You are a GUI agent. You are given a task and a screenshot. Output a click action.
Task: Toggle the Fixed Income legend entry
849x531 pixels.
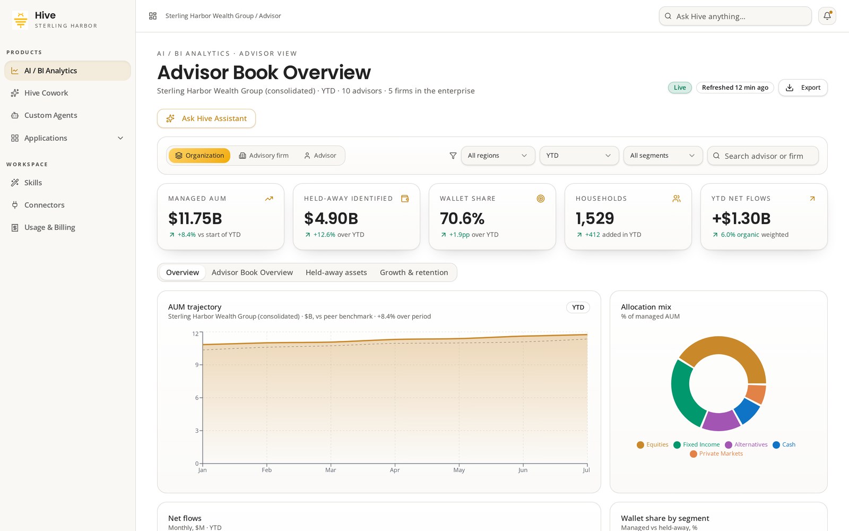[697, 445]
